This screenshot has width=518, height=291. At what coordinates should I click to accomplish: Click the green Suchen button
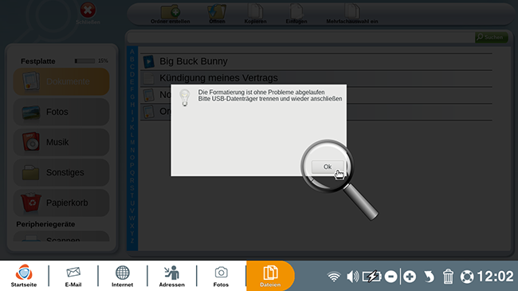click(491, 37)
